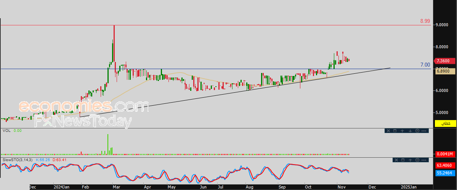The image size is (457, 190).
Task: Close the SlowSTO indicator panel
Action: click(396, 160)
